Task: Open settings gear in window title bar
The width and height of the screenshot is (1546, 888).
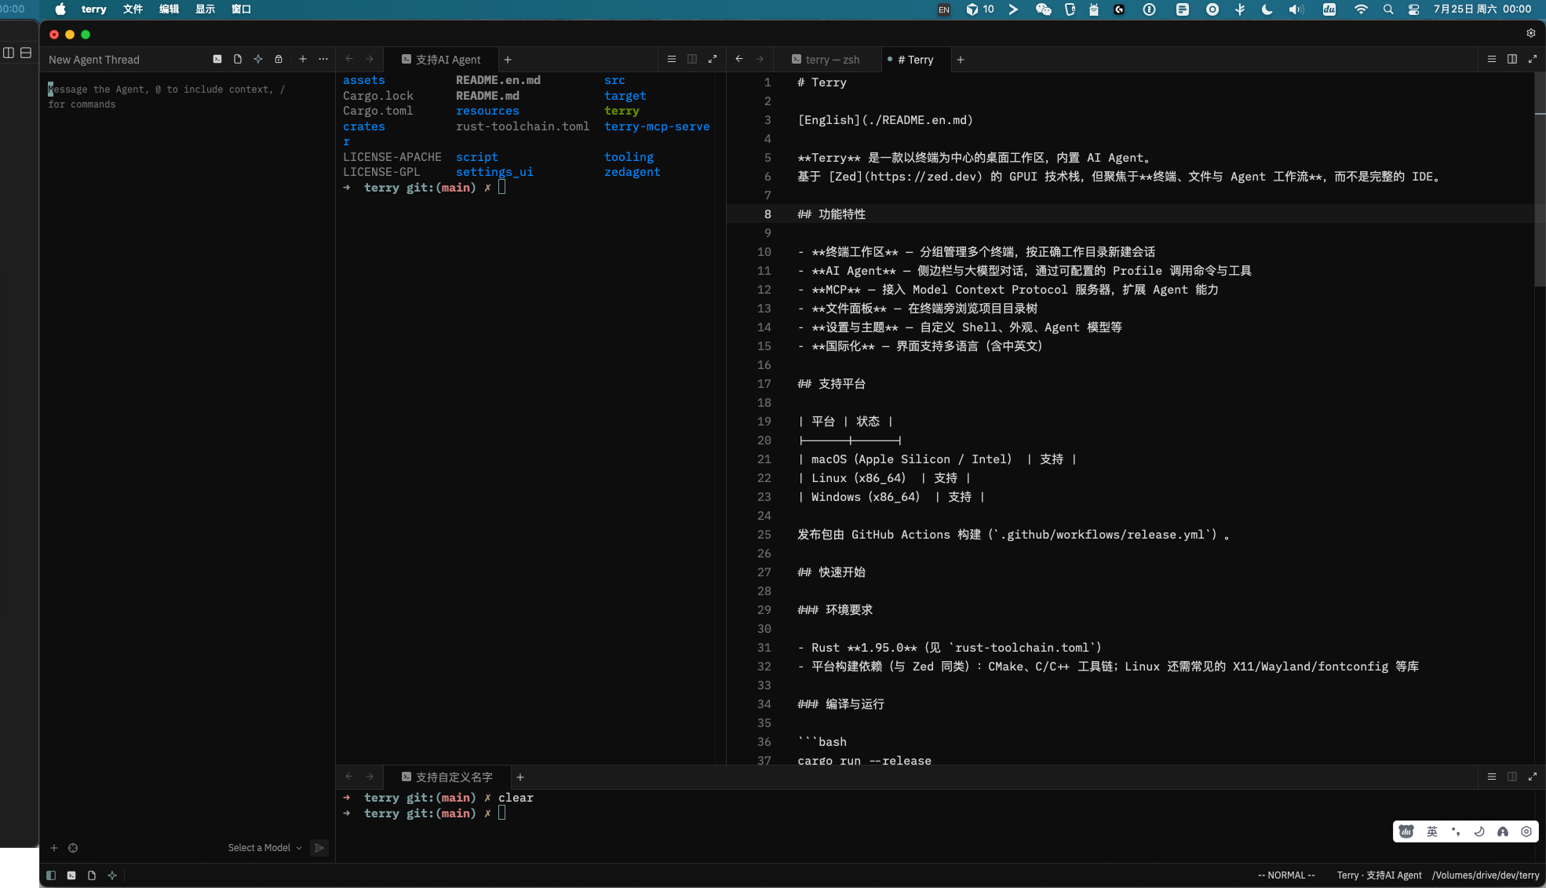Action: click(1531, 33)
